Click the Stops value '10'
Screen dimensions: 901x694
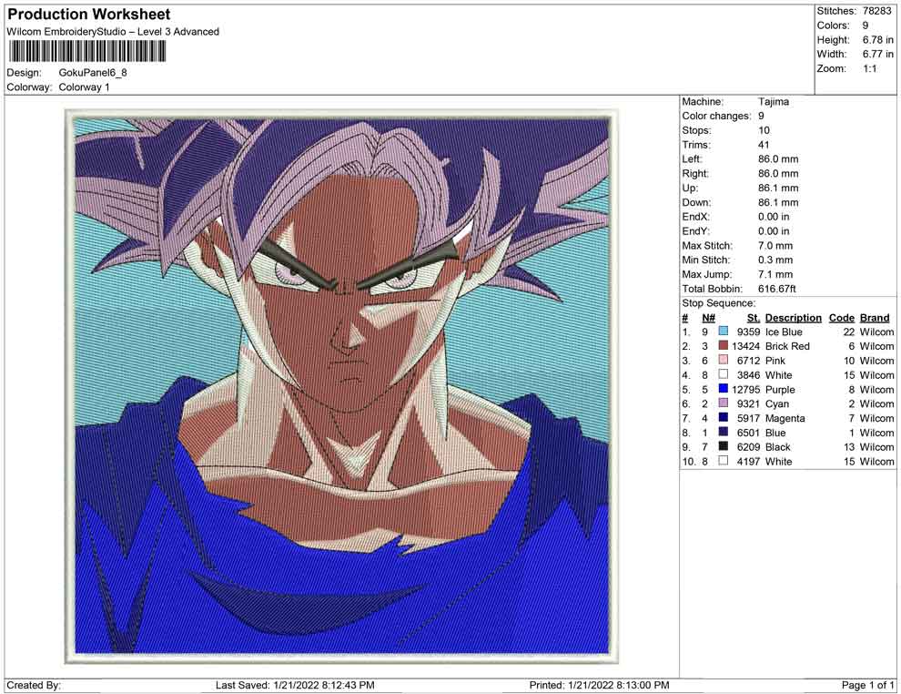tap(764, 130)
